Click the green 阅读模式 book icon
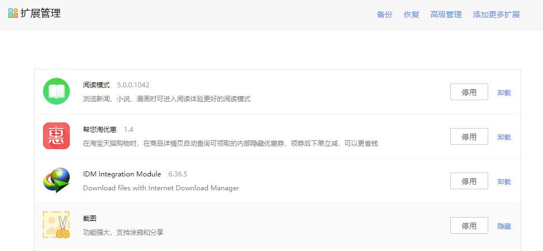This screenshot has height=251, width=543. (x=56, y=91)
